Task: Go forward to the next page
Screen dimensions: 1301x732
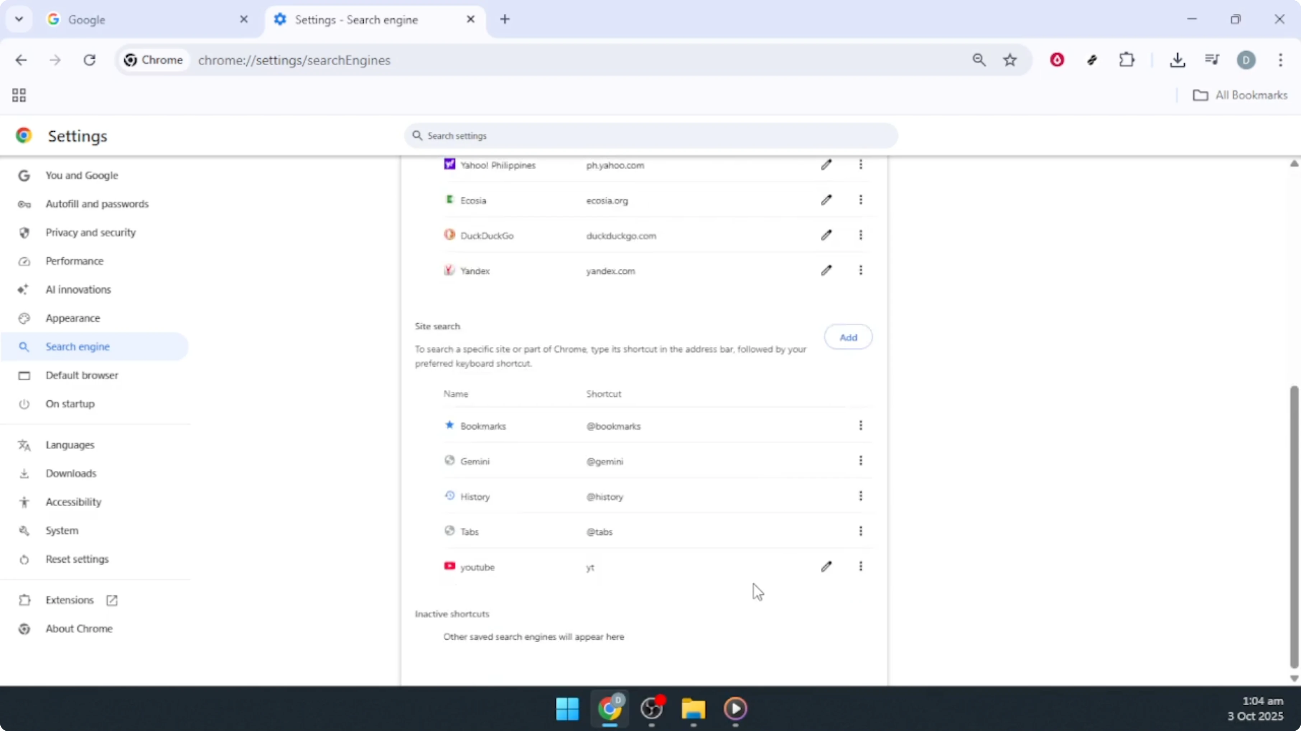Action: tap(55, 60)
